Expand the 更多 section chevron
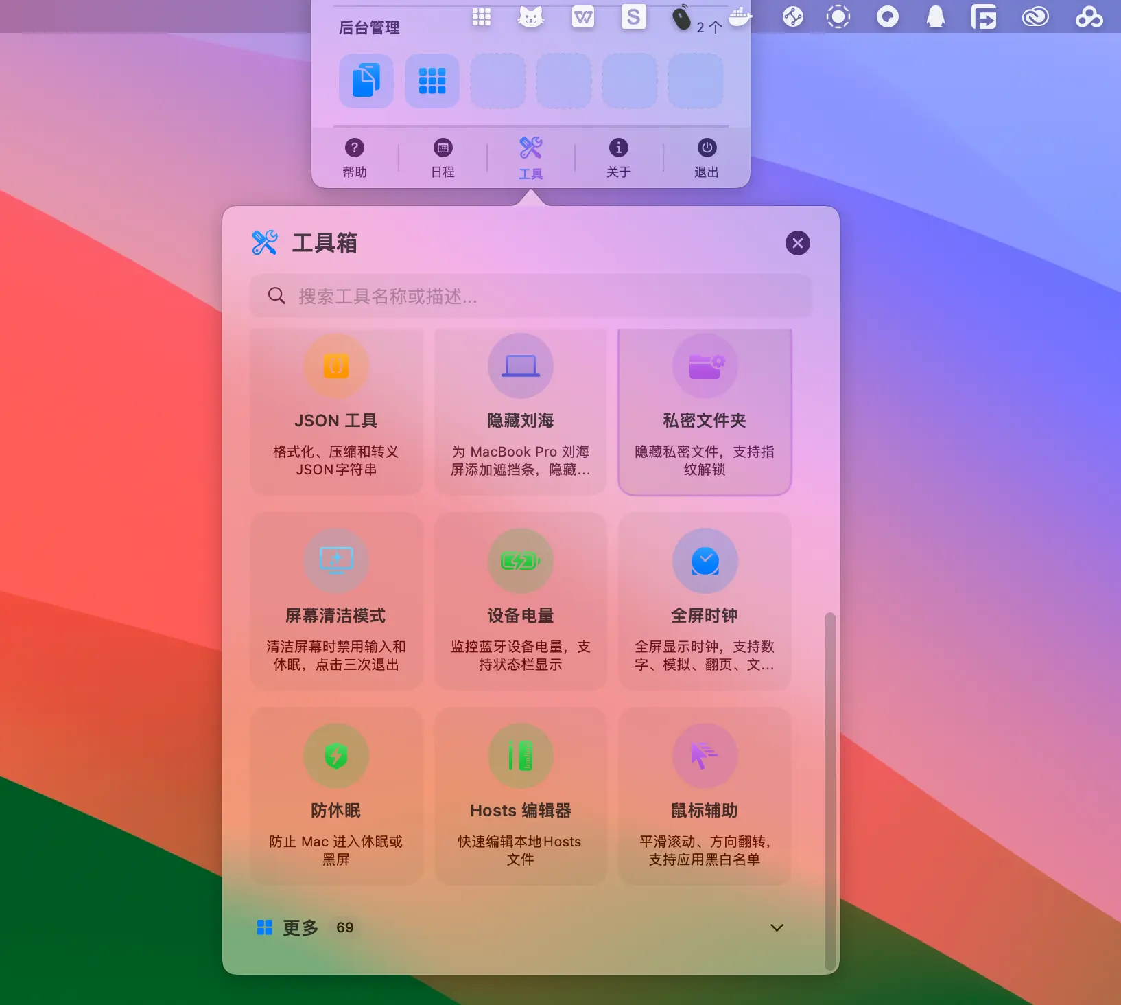 point(777,927)
